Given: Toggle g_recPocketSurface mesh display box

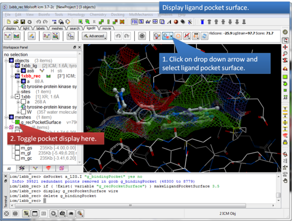Looking at the screenshot, I should coord(16,123).
